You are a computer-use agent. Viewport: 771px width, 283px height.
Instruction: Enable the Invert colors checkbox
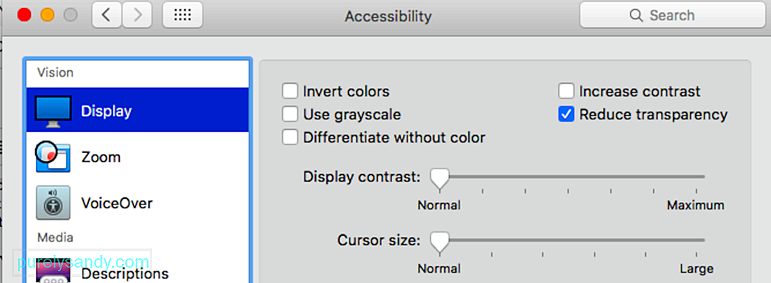(x=290, y=91)
